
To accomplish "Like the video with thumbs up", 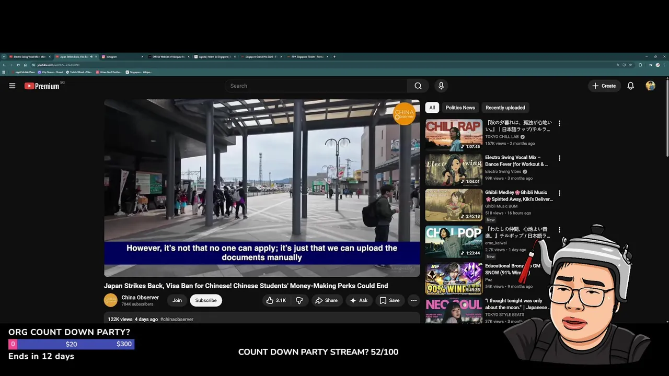I will click(x=275, y=300).
